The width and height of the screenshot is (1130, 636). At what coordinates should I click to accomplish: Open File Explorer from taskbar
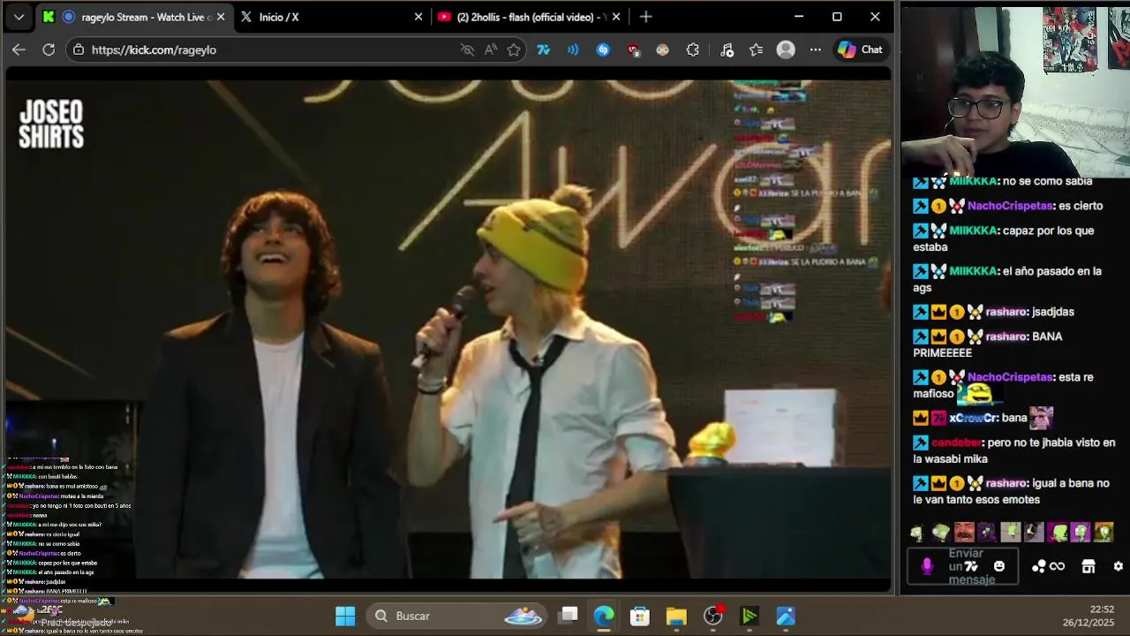coord(676,616)
